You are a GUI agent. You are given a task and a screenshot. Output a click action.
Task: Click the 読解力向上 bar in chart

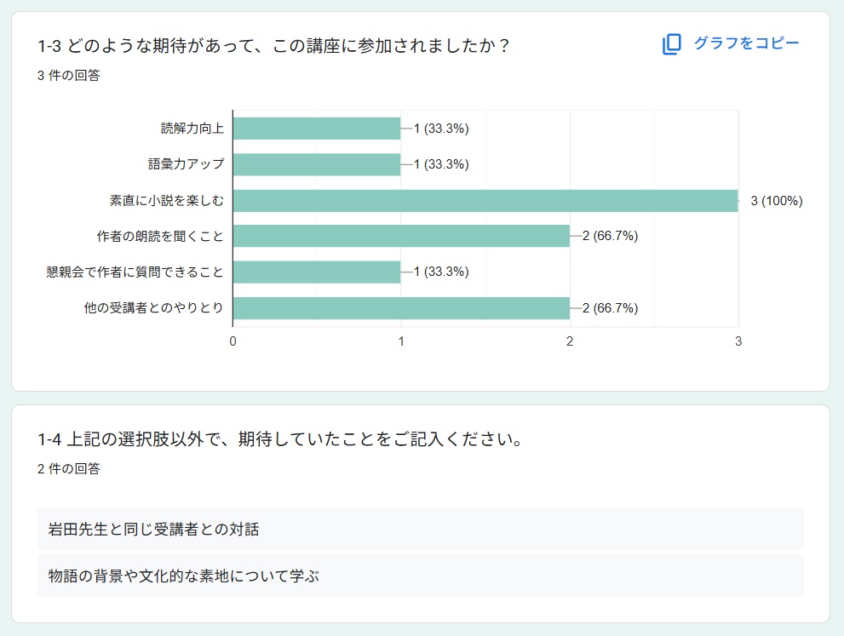pos(316,129)
